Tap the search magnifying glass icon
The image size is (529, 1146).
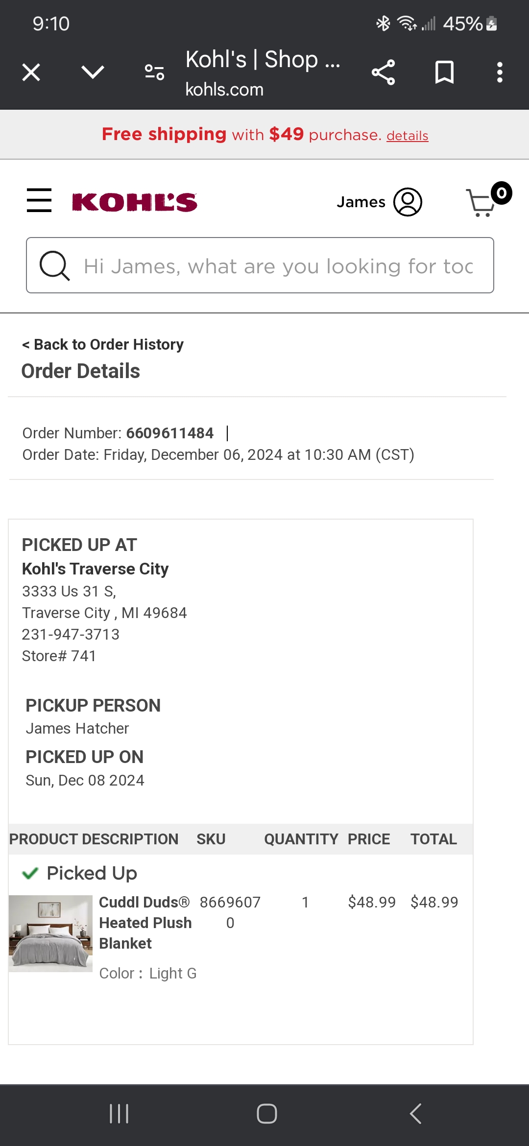click(x=54, y=265)
